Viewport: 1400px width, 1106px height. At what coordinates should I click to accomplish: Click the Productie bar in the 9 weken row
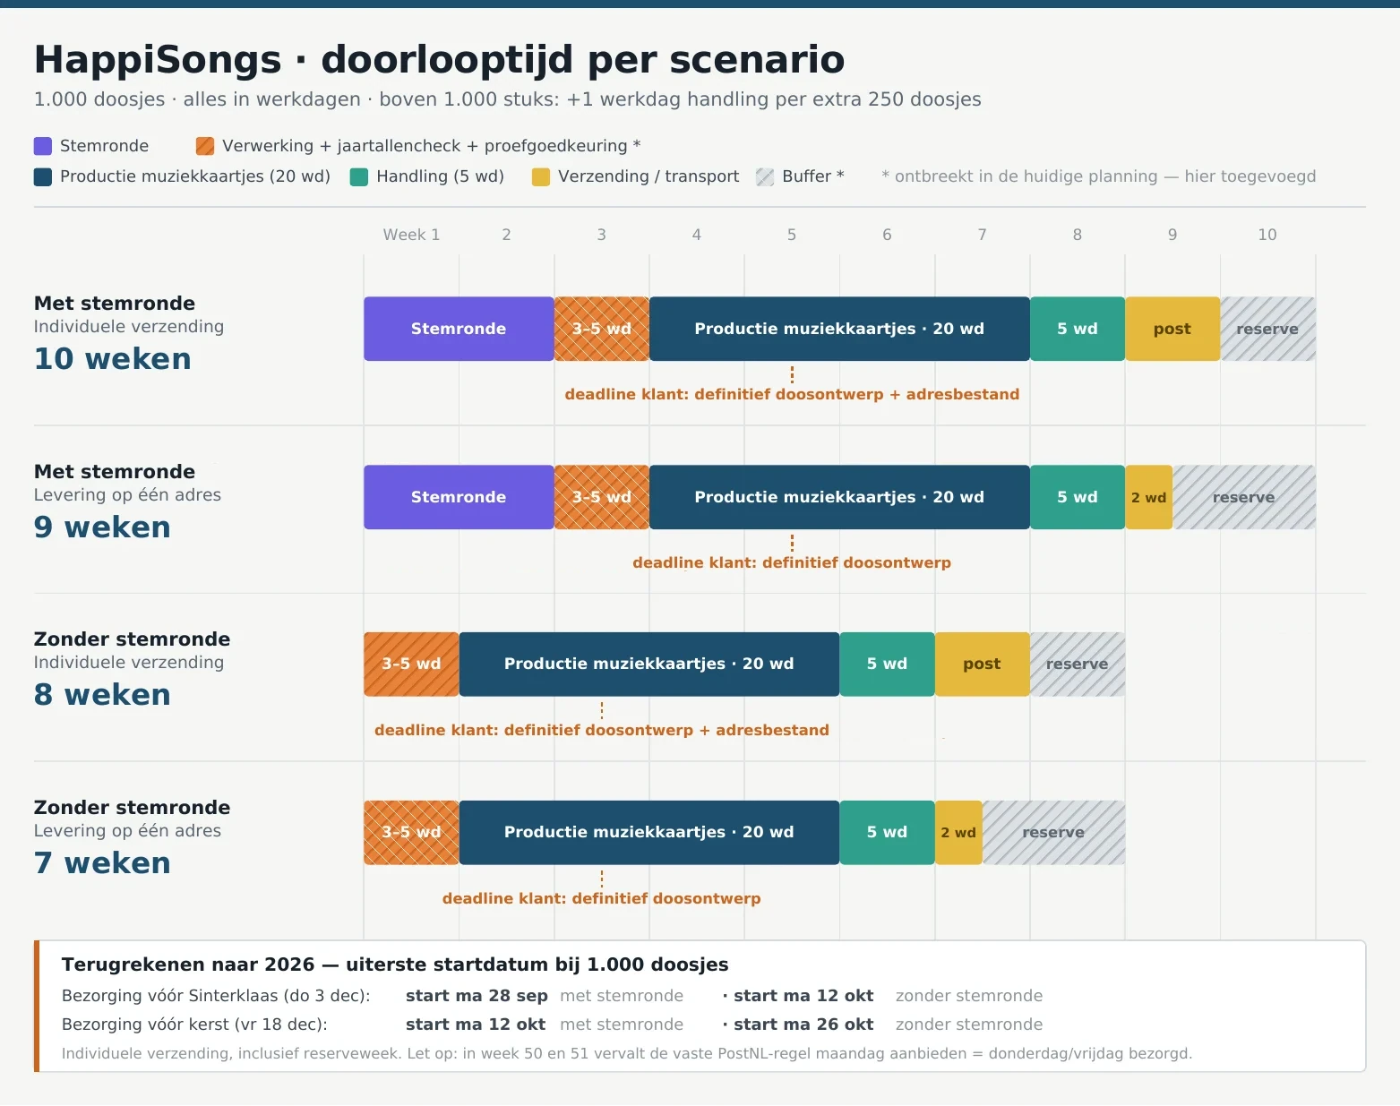tap(839, 497)
